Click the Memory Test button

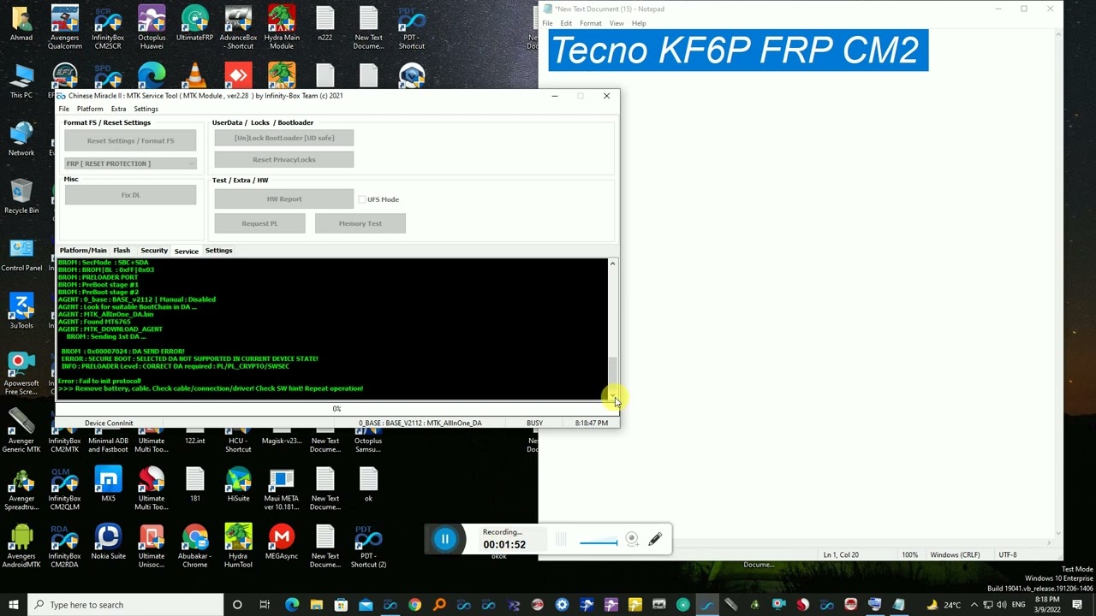point(360,223)
